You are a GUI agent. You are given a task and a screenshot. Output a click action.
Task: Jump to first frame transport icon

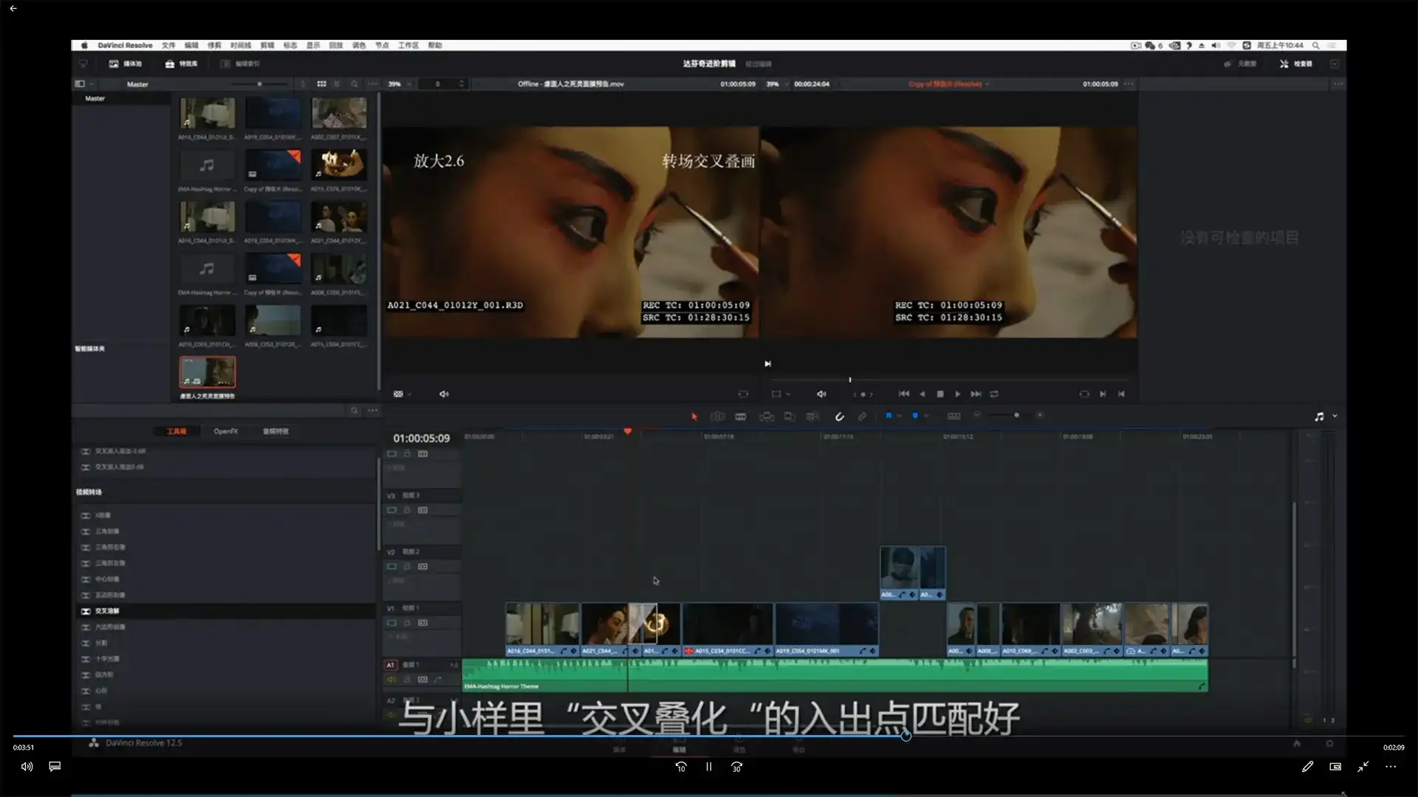[903, 394]
